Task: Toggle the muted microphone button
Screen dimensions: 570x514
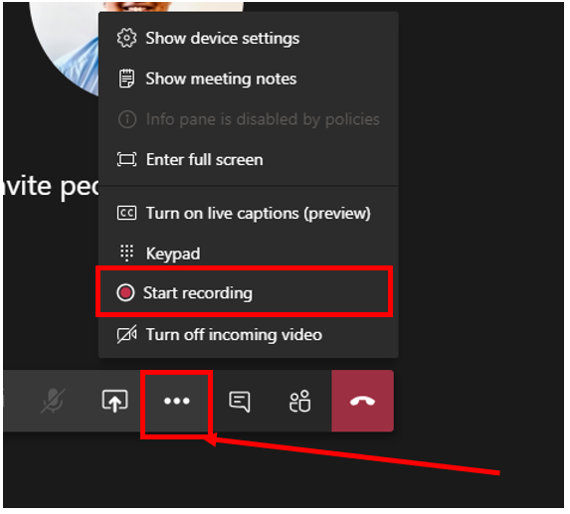Action: (53, 401)
